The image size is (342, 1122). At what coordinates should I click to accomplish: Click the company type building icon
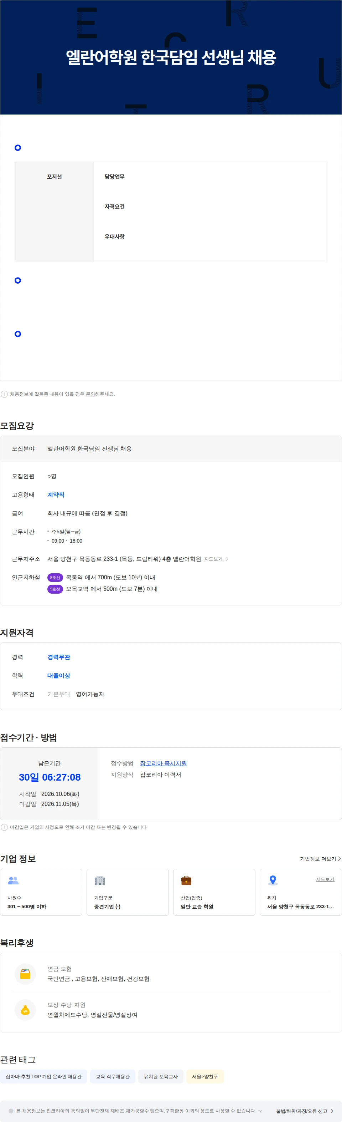pos(100,880)
